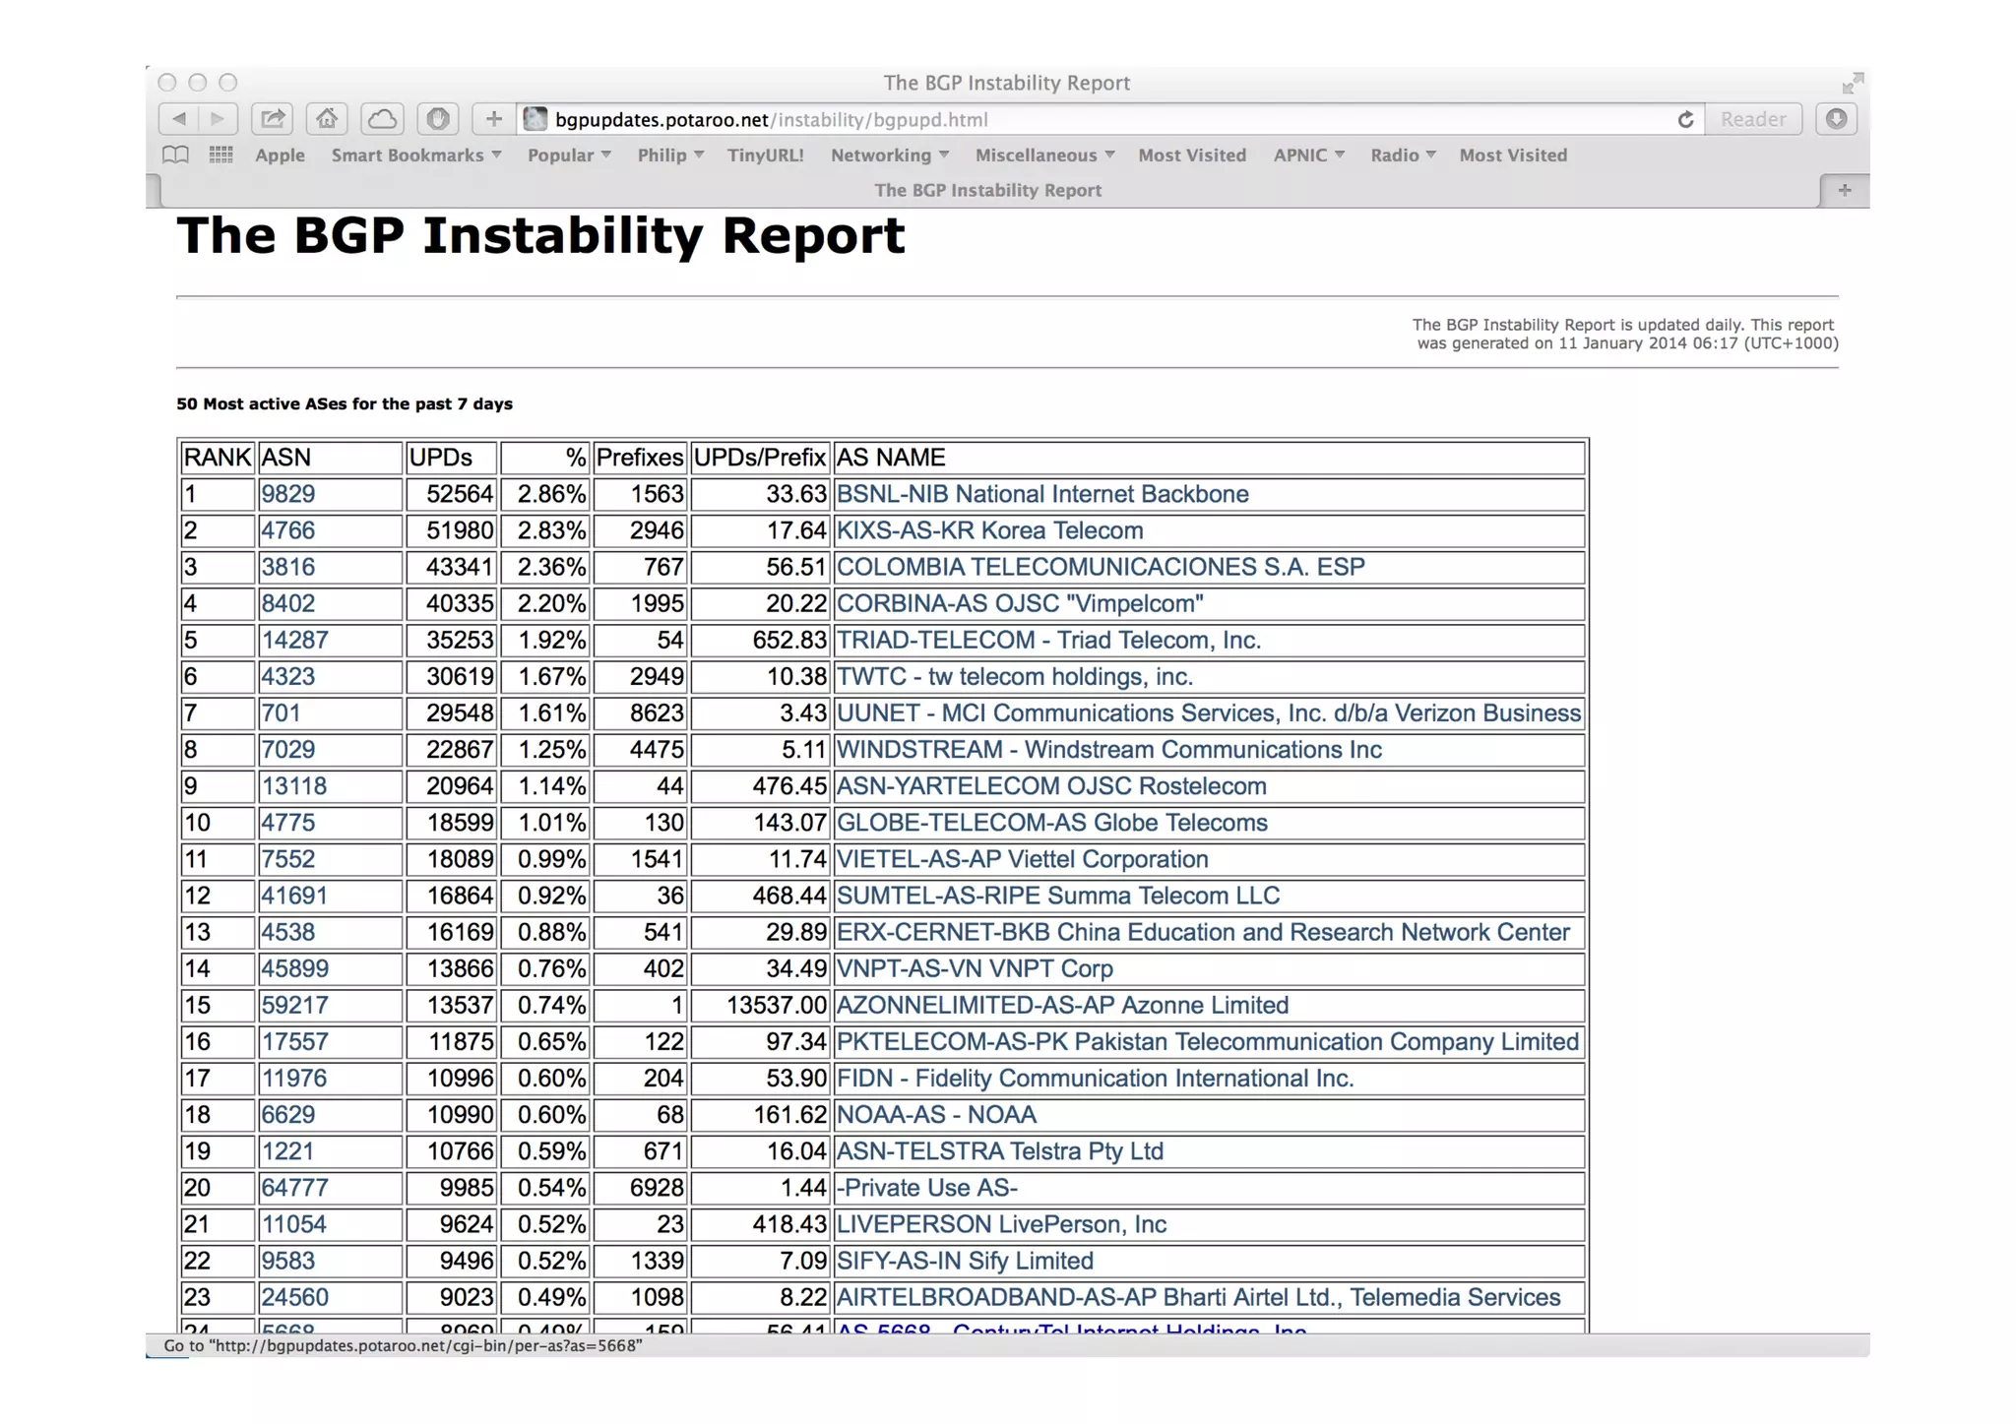Click the Back navigation arrow
Image resolution: width=2016 pixels, height=1424 pixels.
point(179,119)
